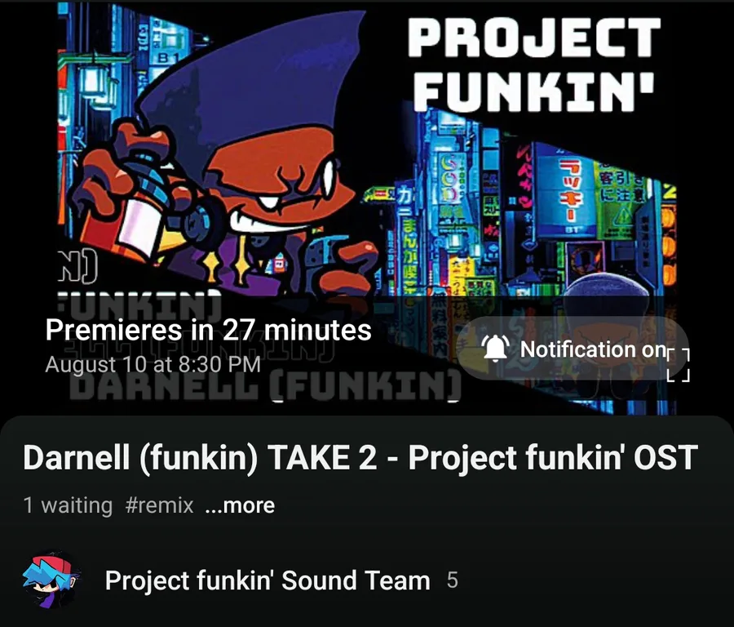Open the #remix hashtag link
The width and height of the screenshot is (734, 627).
coord(159,505)
